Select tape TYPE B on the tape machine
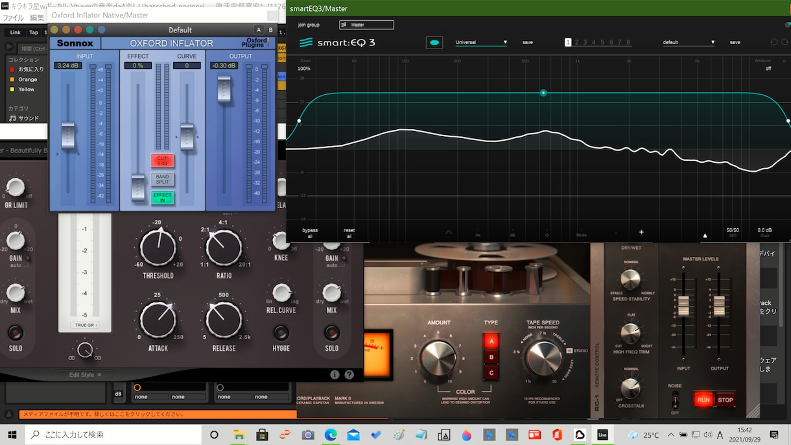 491,357
